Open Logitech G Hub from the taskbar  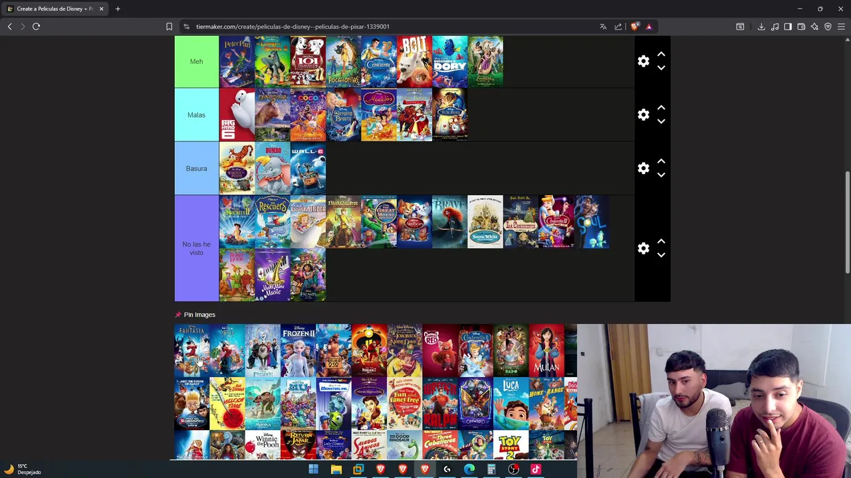click(x=447, y=469)
